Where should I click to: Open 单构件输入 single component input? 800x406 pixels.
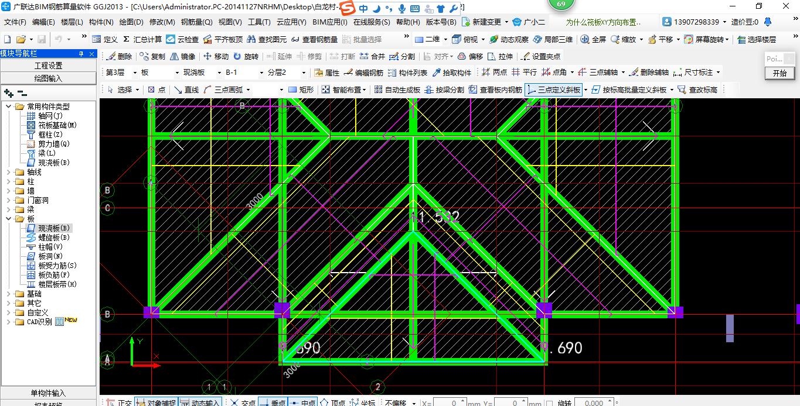pyautogui.click(x=48, y=393)
